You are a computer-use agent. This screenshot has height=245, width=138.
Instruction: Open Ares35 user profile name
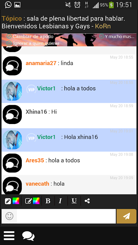(x=35, y=160)
